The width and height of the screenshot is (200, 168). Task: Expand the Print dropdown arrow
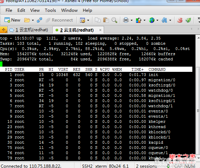pos(131,20)
